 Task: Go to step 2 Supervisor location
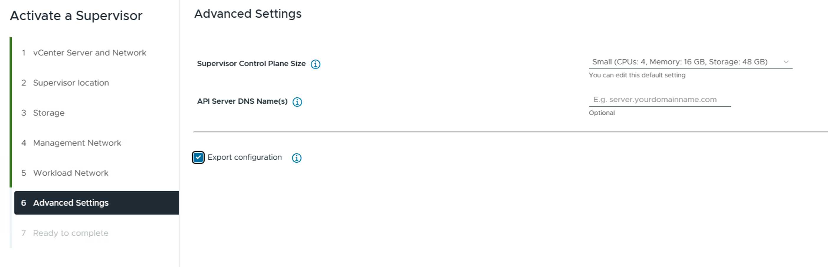coord(65,83)
